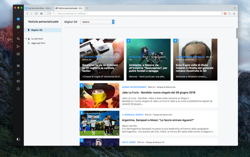Click Jake La Furia article thumbnail
This screenshot has width=250, height=157.
tap(100, 96)
